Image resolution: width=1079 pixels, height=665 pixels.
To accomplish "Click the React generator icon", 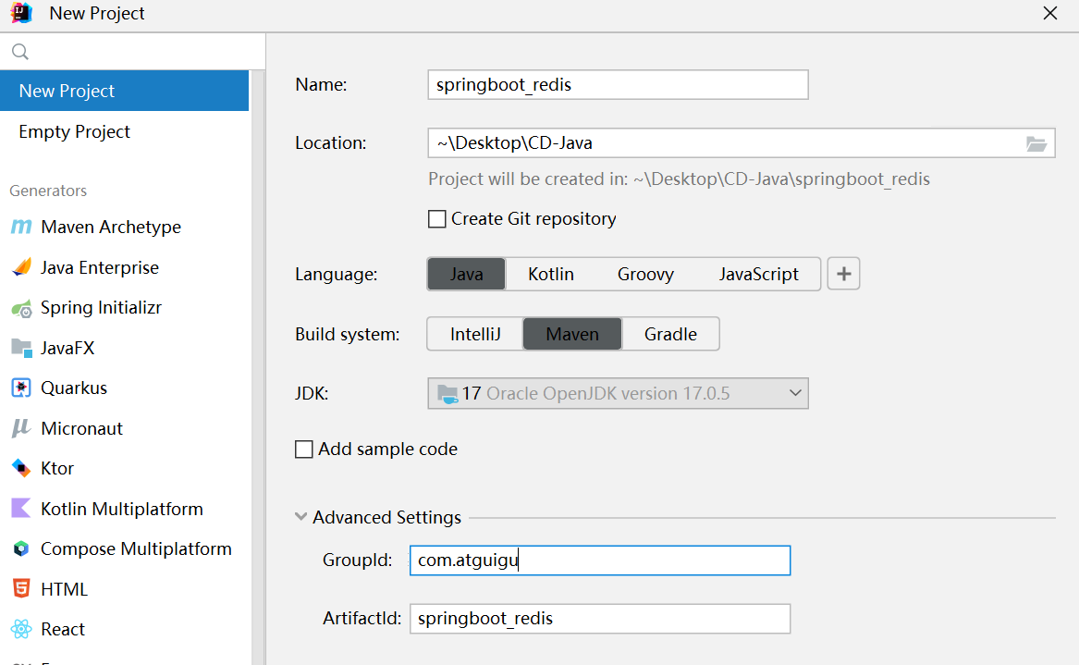I will (x=21, y=629).
